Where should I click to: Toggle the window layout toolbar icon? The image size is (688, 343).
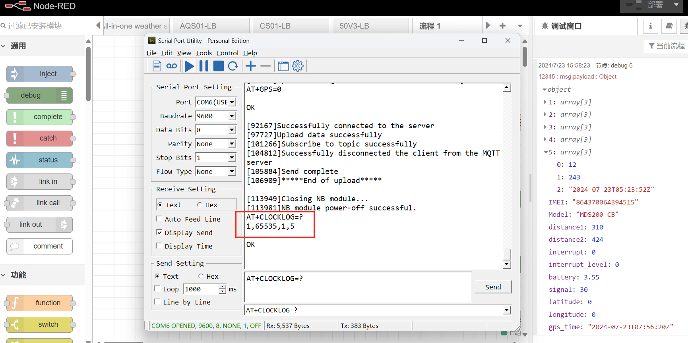click(283, 66)
